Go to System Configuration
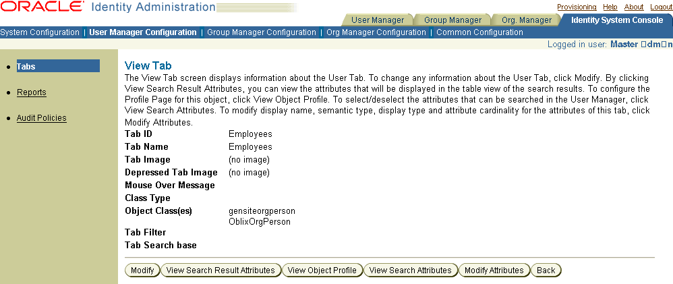The width and height of the screenshot is (673, 284). (x=40, y=32)
